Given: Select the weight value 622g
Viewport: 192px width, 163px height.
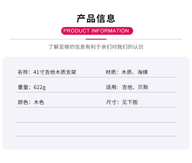Looking at the screenshot, I should click(x=40, y=87).
